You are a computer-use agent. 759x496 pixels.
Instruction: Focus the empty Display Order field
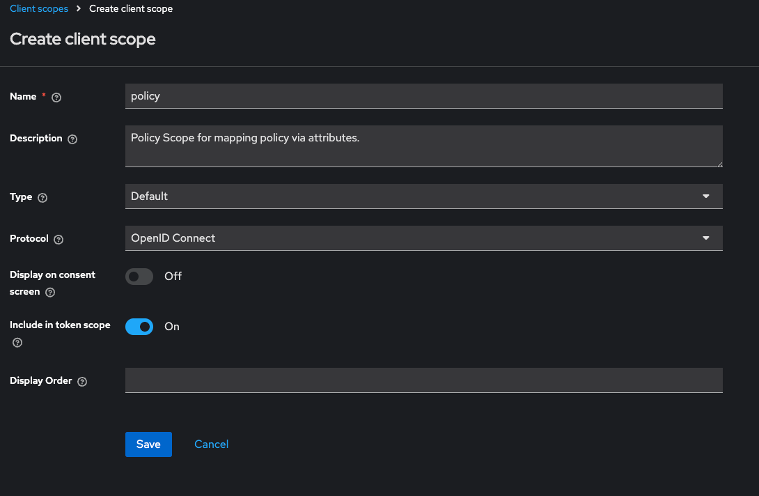tap(423, 380)
